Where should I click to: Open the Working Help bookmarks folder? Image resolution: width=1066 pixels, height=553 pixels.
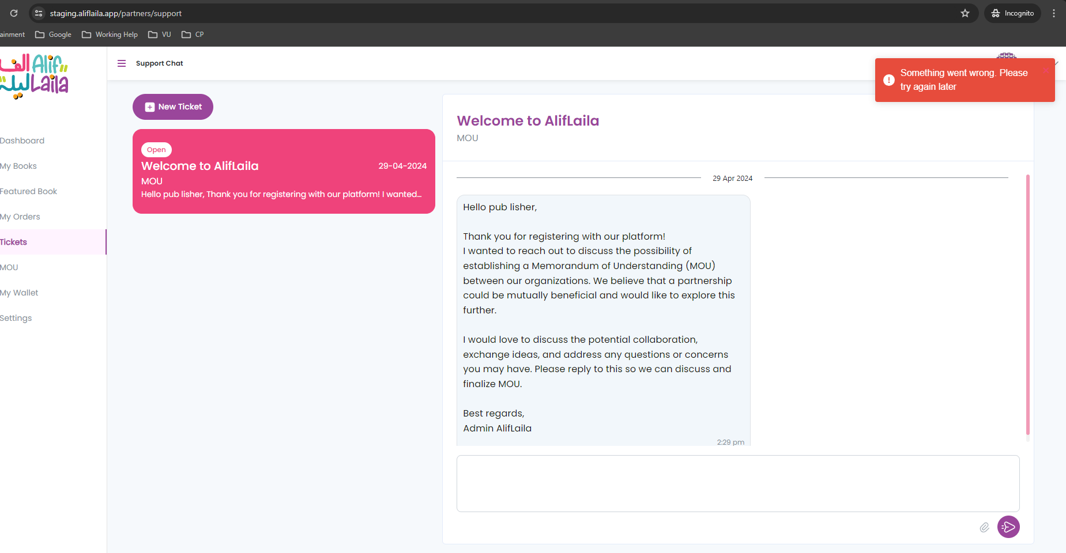(110, 35)
